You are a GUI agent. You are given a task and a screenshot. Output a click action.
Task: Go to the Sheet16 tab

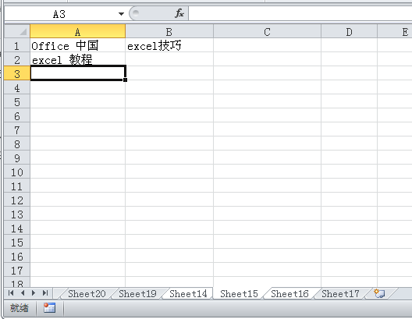click(289, 293)
